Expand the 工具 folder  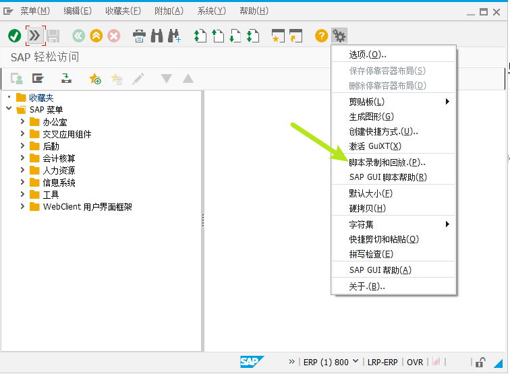tap(22, 194)
